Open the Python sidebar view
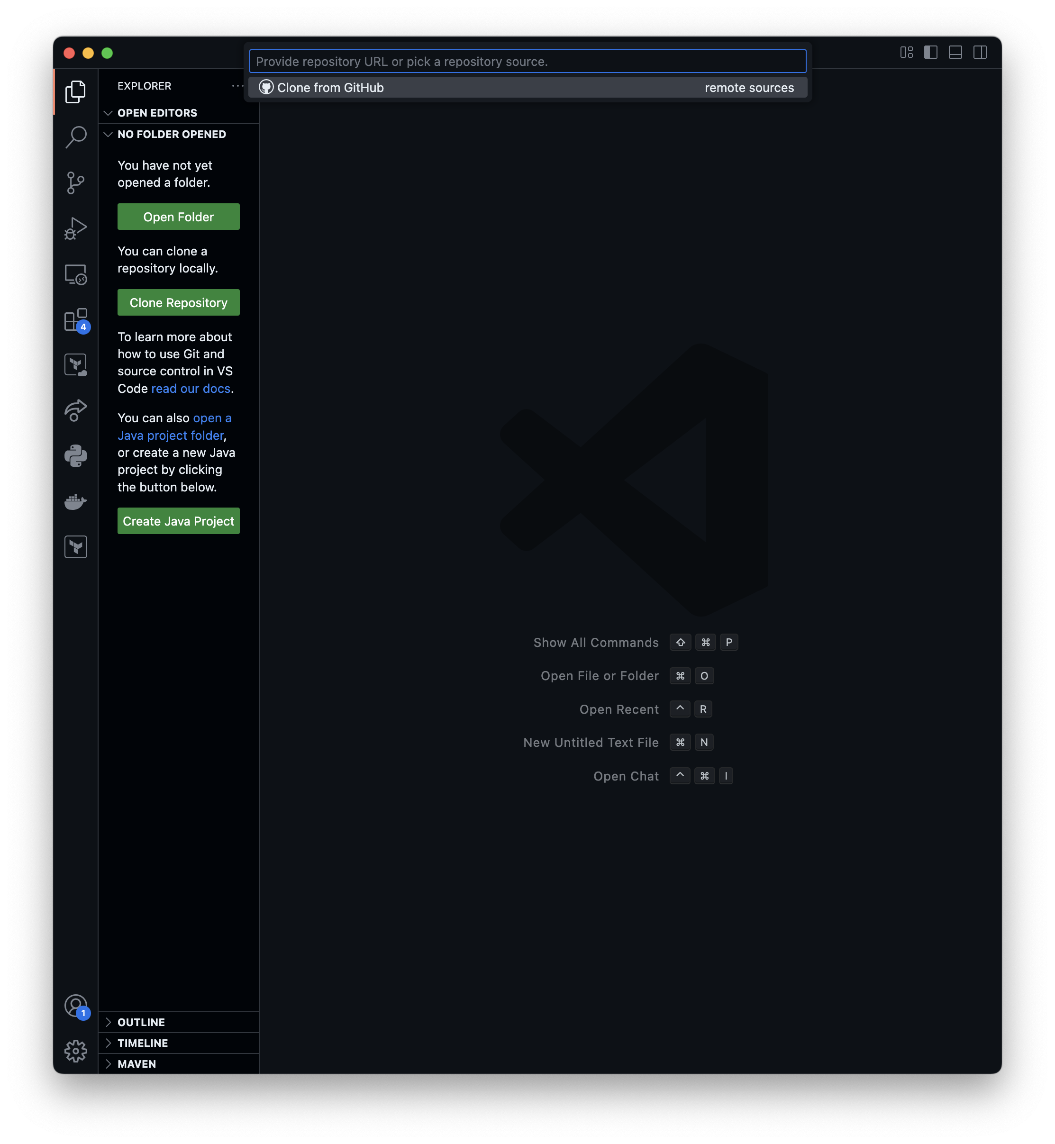 [75, 456]
